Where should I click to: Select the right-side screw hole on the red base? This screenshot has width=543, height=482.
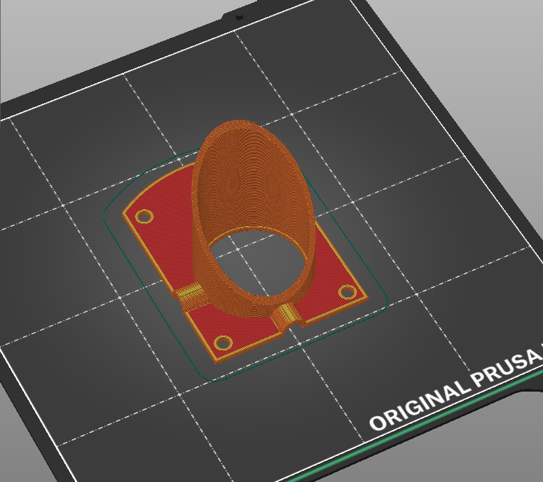[346, 293]
